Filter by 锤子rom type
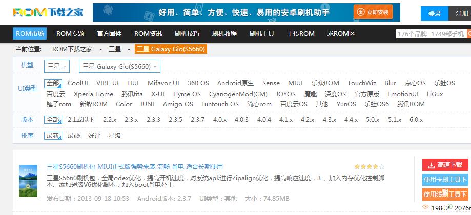This screenshot has width=471, height=215. pyautogui.click(x=59, y=104)
